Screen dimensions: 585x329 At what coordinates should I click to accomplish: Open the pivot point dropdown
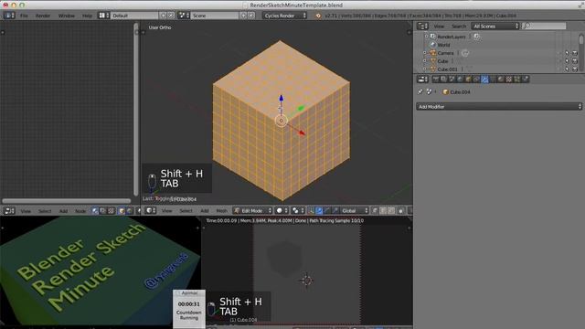tap(298, 211)
